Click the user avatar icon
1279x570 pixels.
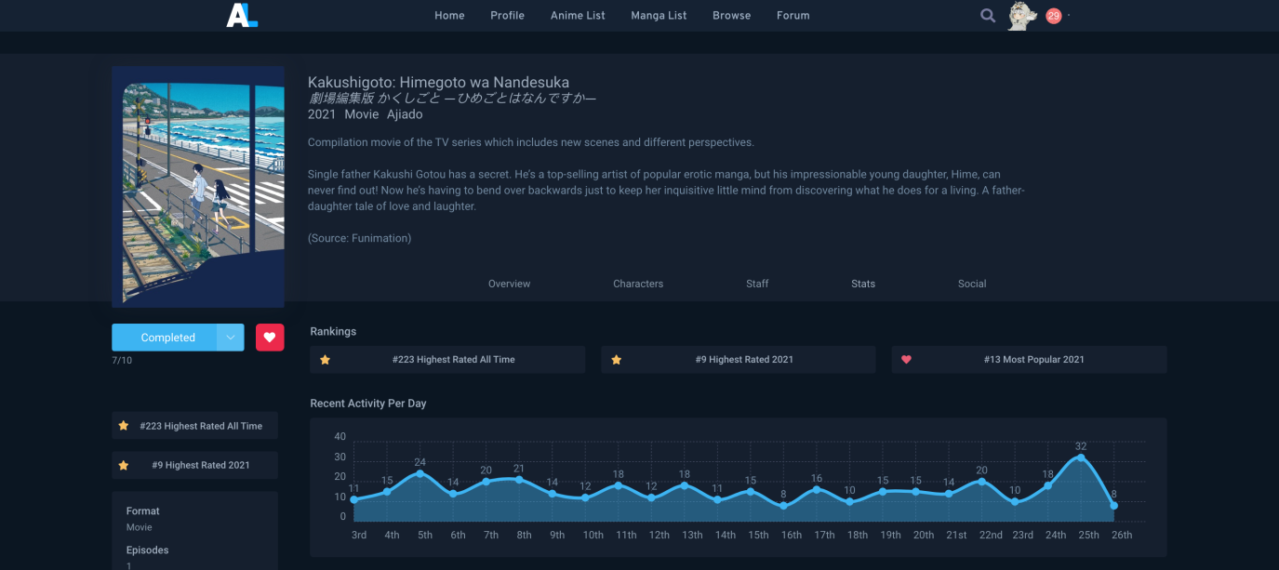click(1022, 16)
